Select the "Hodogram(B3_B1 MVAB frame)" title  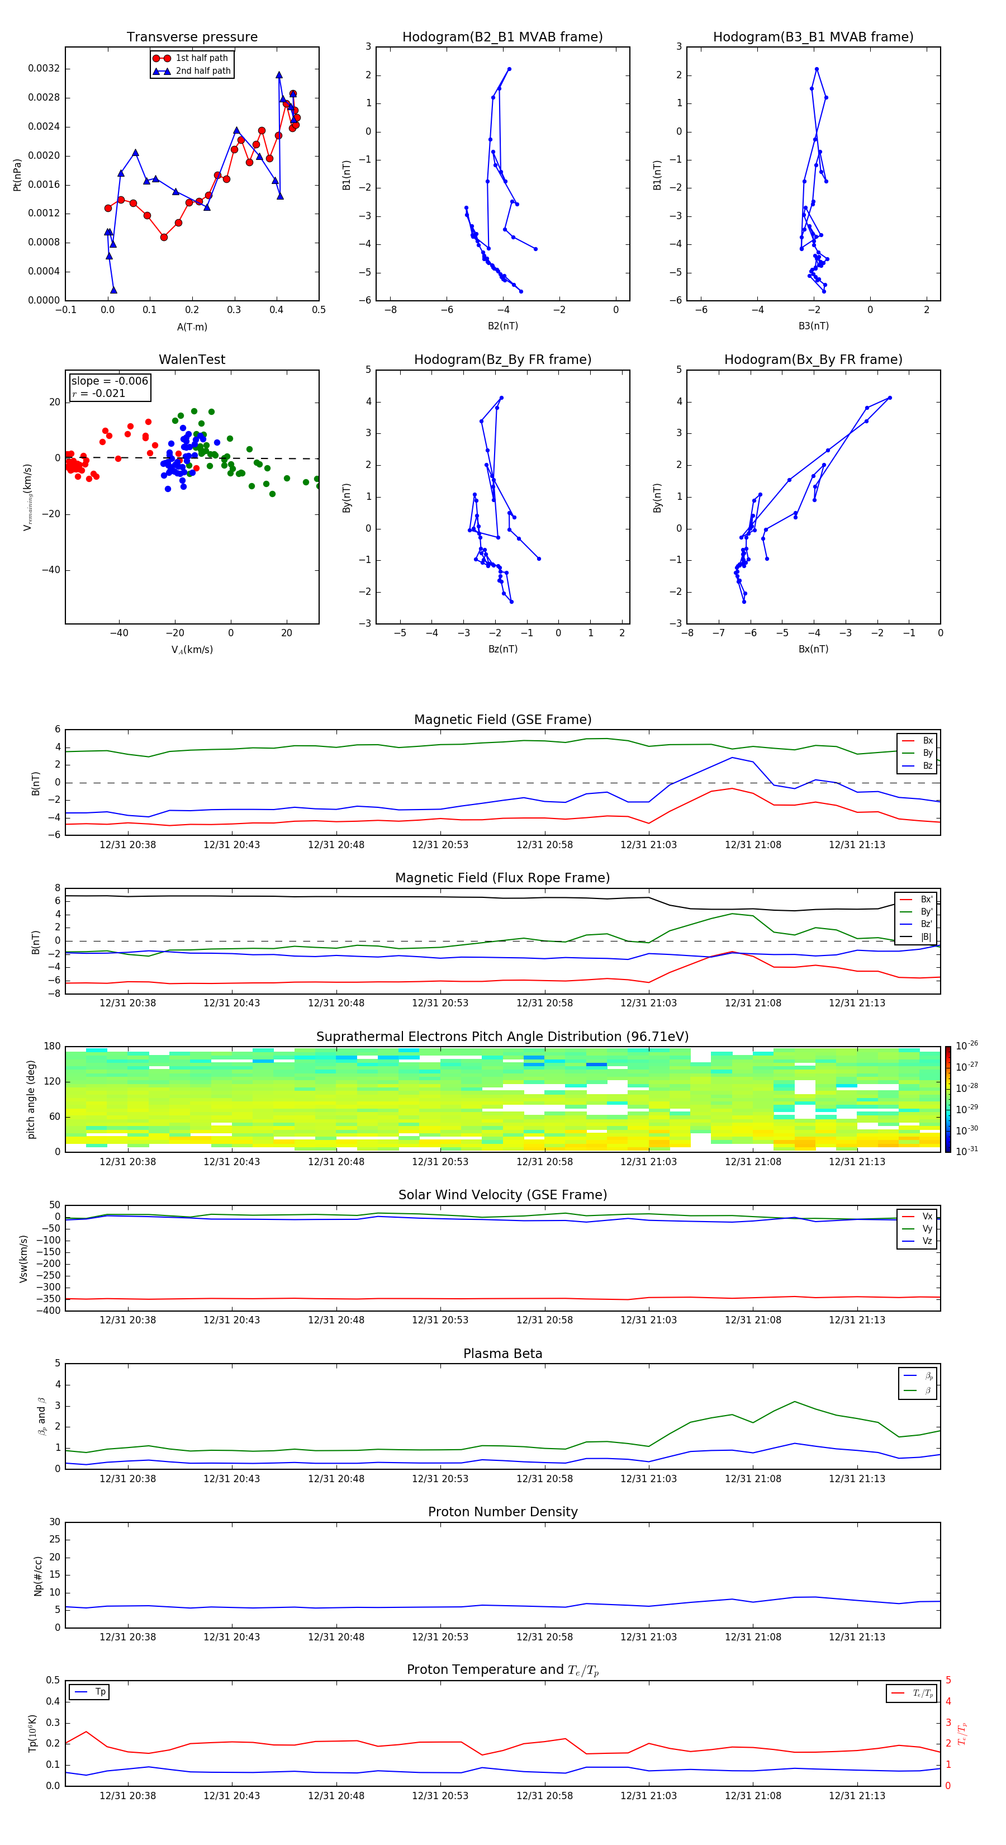[x=813, y=36]
